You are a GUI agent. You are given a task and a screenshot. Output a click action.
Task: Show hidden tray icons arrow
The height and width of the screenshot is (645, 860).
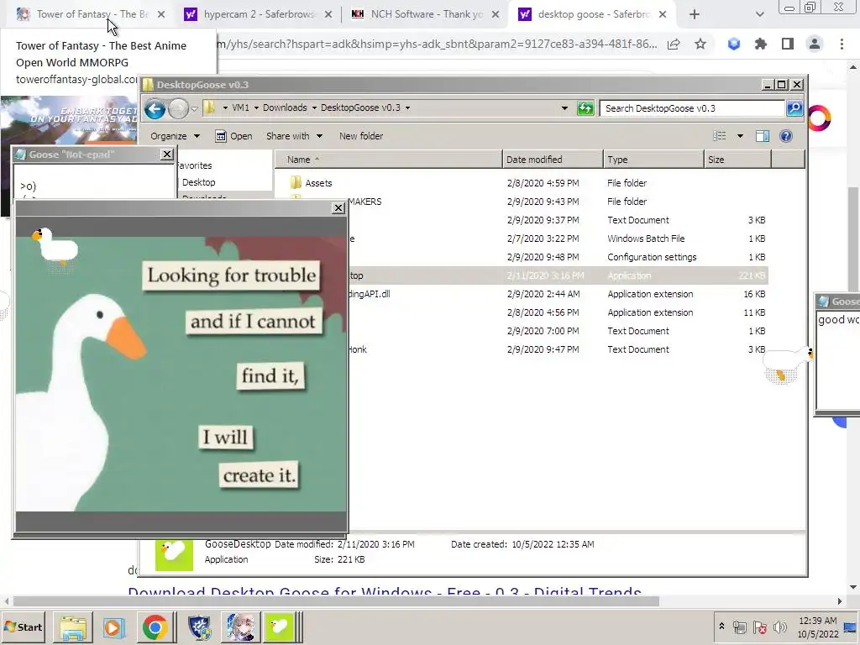(721, 626)
